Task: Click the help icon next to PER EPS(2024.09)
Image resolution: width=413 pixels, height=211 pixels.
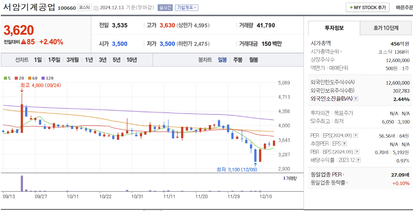Action: 356,135
